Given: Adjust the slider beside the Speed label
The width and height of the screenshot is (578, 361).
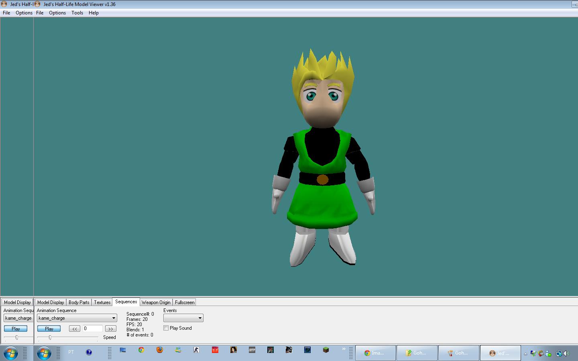Looking at the screenshot, I should tap(67, 337).
